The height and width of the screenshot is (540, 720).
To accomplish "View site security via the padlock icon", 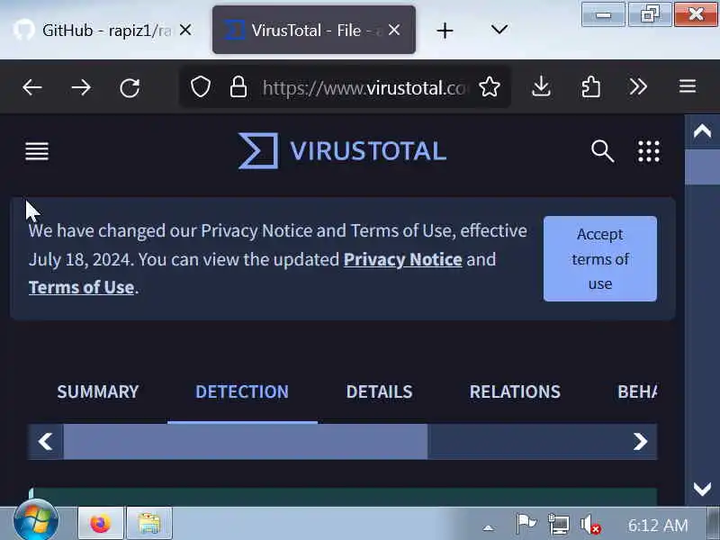I will (x=238, y=86).
